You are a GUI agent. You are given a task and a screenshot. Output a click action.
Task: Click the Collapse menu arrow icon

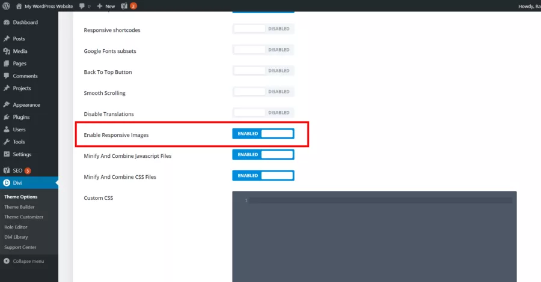coord(7,261)
